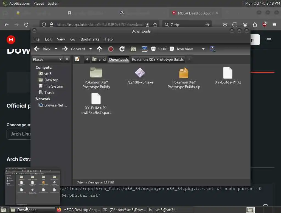Screen dimensions: 281x213
Task: Click the path bar left scroll arrow
Action: (87, 59)
